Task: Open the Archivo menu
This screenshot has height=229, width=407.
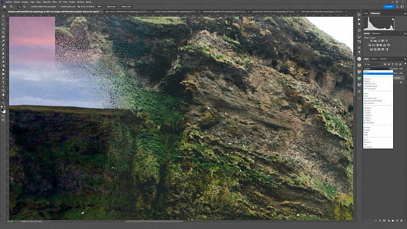Action: coord(8,2)
